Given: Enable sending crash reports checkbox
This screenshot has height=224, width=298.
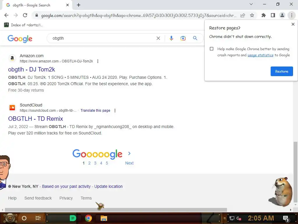Looking at the screenshot, I should (212, 49).
